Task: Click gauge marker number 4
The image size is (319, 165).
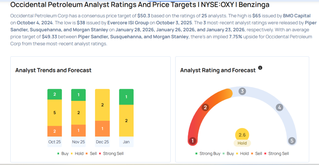Action: coord(279,108)
